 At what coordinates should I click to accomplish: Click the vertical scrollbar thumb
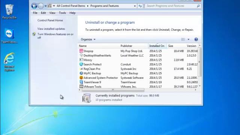199,62
